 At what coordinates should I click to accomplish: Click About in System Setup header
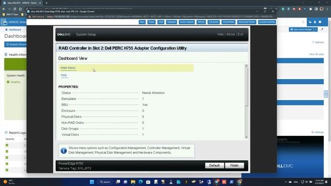pyautogui.click(x=231, y=35)
